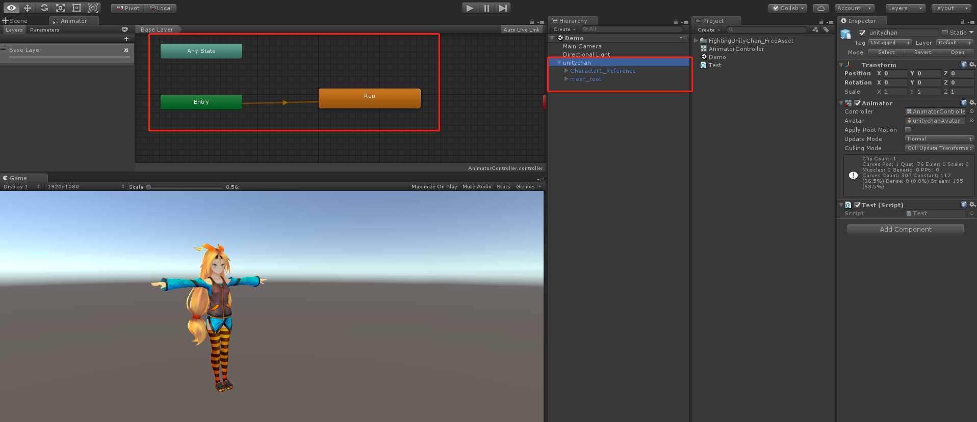
Task: Expand FightingUnityChan_FreeAsset folder
Action: coord(696,41)
